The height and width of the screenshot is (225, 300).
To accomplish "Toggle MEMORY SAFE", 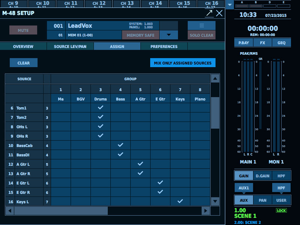I will point(140,35).
